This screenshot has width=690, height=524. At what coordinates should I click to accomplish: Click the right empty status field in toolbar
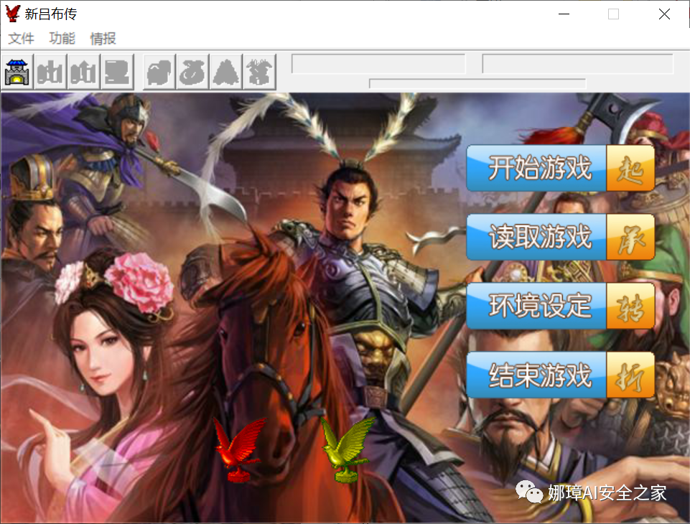578,64
